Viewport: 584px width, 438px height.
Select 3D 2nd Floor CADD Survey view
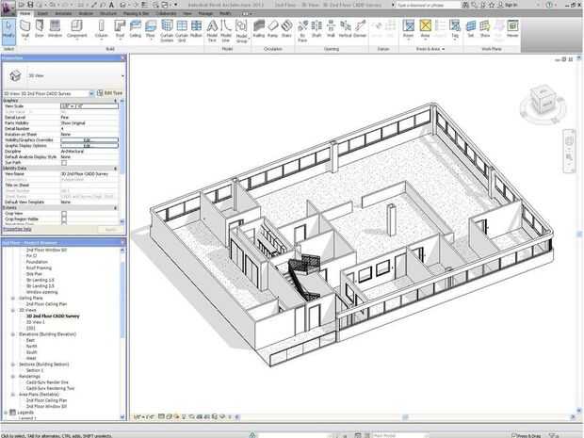tap(53, 316)
